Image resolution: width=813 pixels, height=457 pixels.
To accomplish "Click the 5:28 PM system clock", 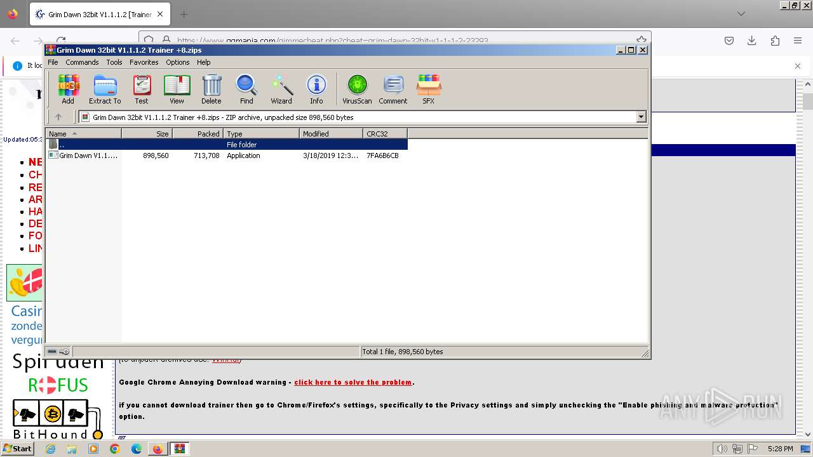I will [x=780, y=449].
